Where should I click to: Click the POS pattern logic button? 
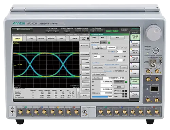[x=124, y=67]
